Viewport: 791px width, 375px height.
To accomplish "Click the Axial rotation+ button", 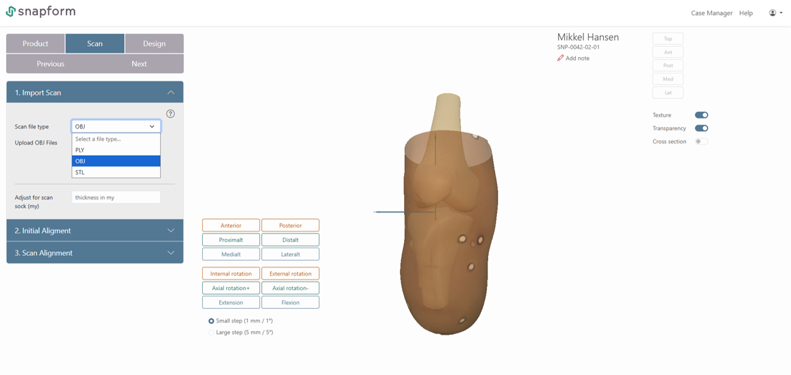I will [x=231, y=288].
